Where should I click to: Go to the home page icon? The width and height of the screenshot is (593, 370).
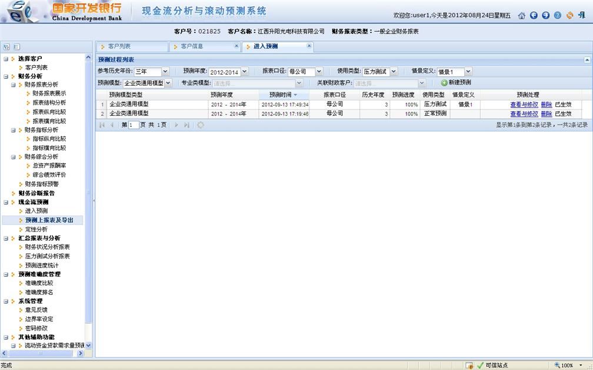[x=521, y=15]
